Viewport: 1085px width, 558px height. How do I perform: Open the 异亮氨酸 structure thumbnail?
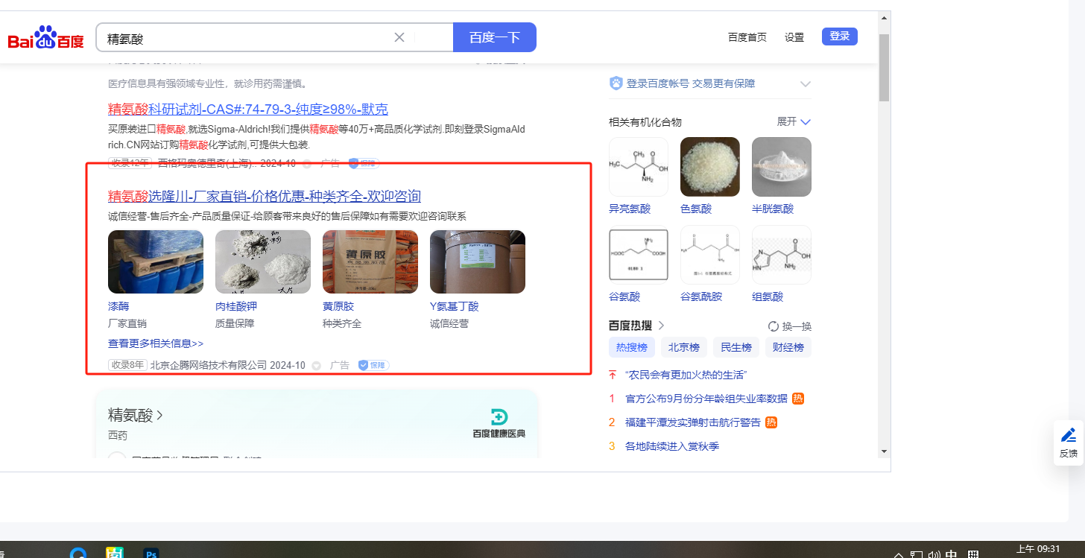click(639, 167)
